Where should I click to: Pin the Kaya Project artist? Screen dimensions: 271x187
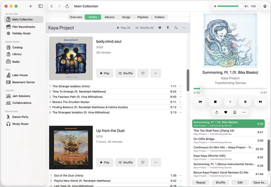pos(168,28)
